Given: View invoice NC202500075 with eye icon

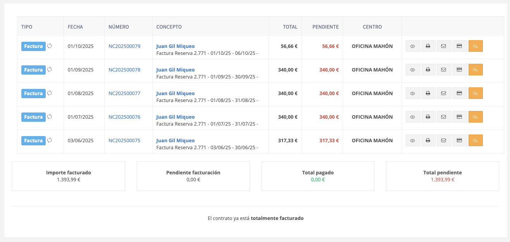Looking at the screenshot, I should coord(413,140).
